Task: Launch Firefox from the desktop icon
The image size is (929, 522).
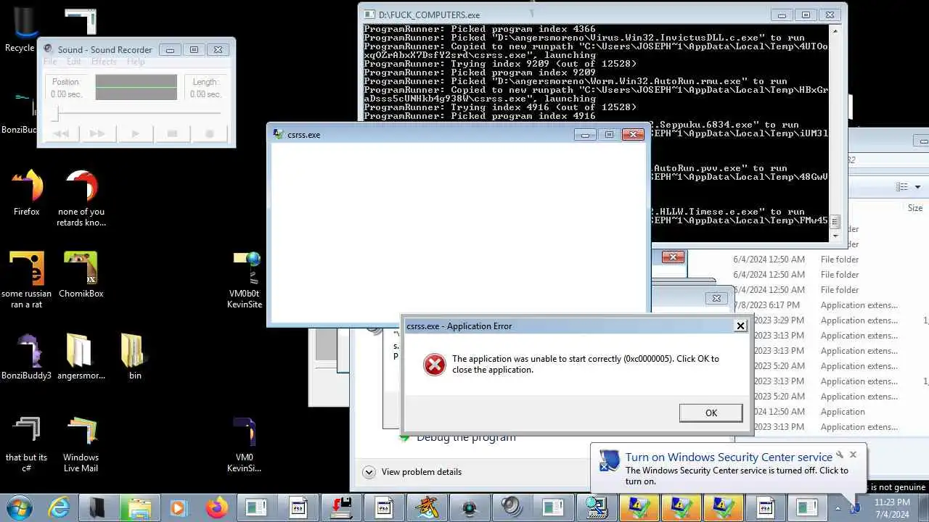Action: tap(27, 192)
